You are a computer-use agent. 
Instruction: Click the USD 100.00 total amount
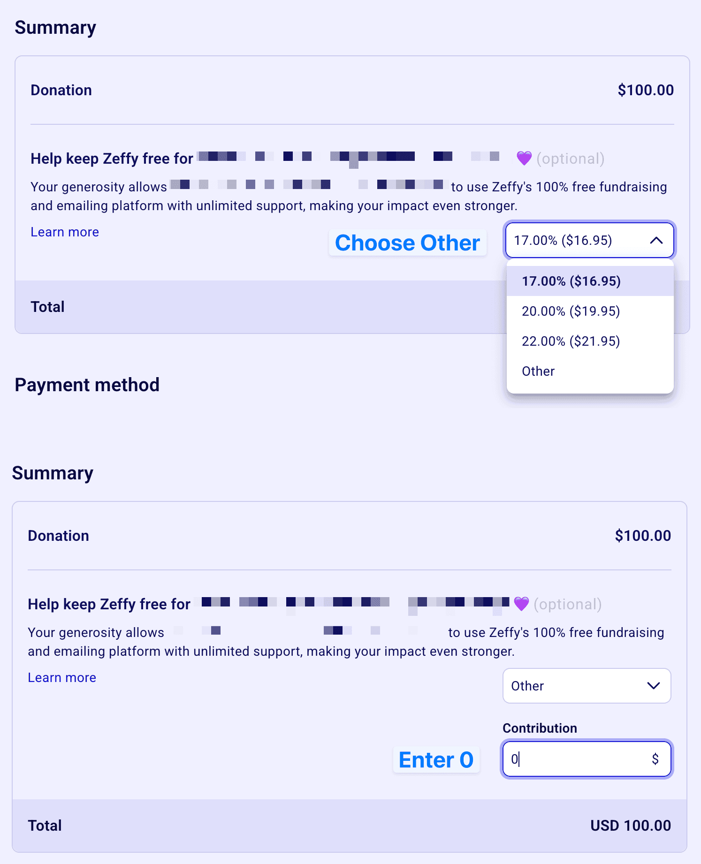coord(630,826)
